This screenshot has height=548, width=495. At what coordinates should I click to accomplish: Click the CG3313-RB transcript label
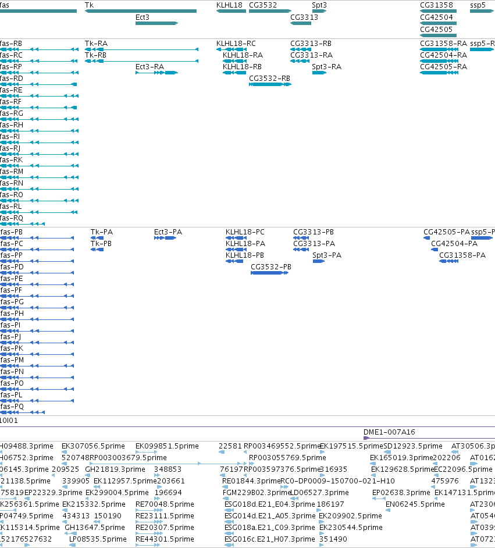(311, 44)
